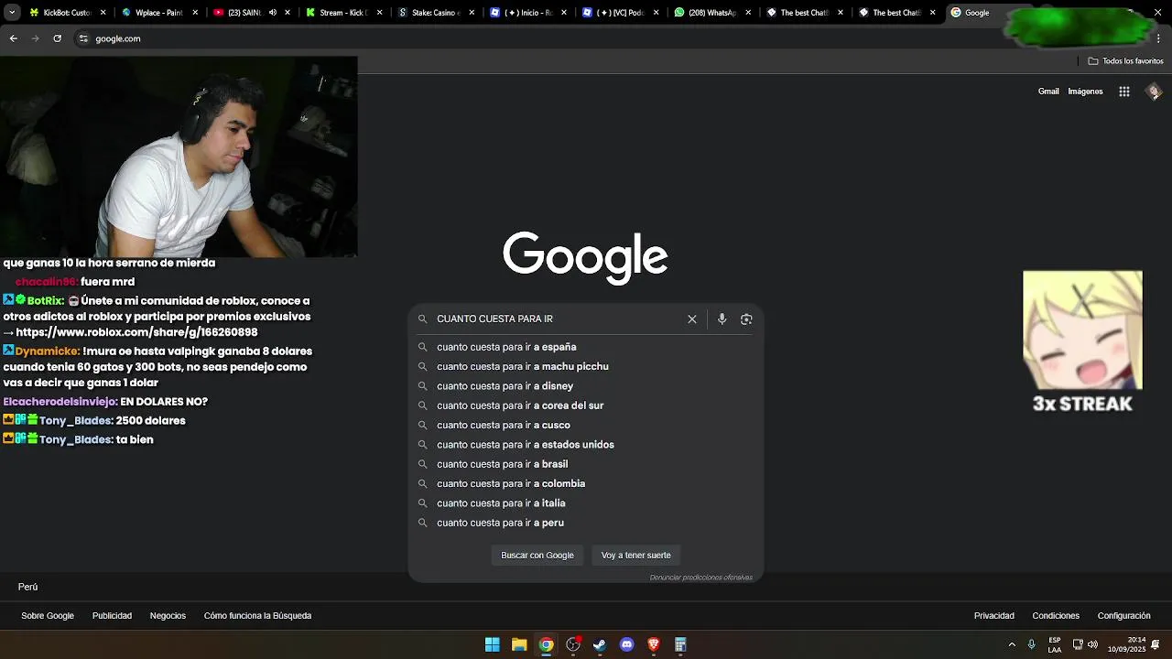Clear the search box with the X icon
This screenshot has width=1172, height=659.
point(692,319)
